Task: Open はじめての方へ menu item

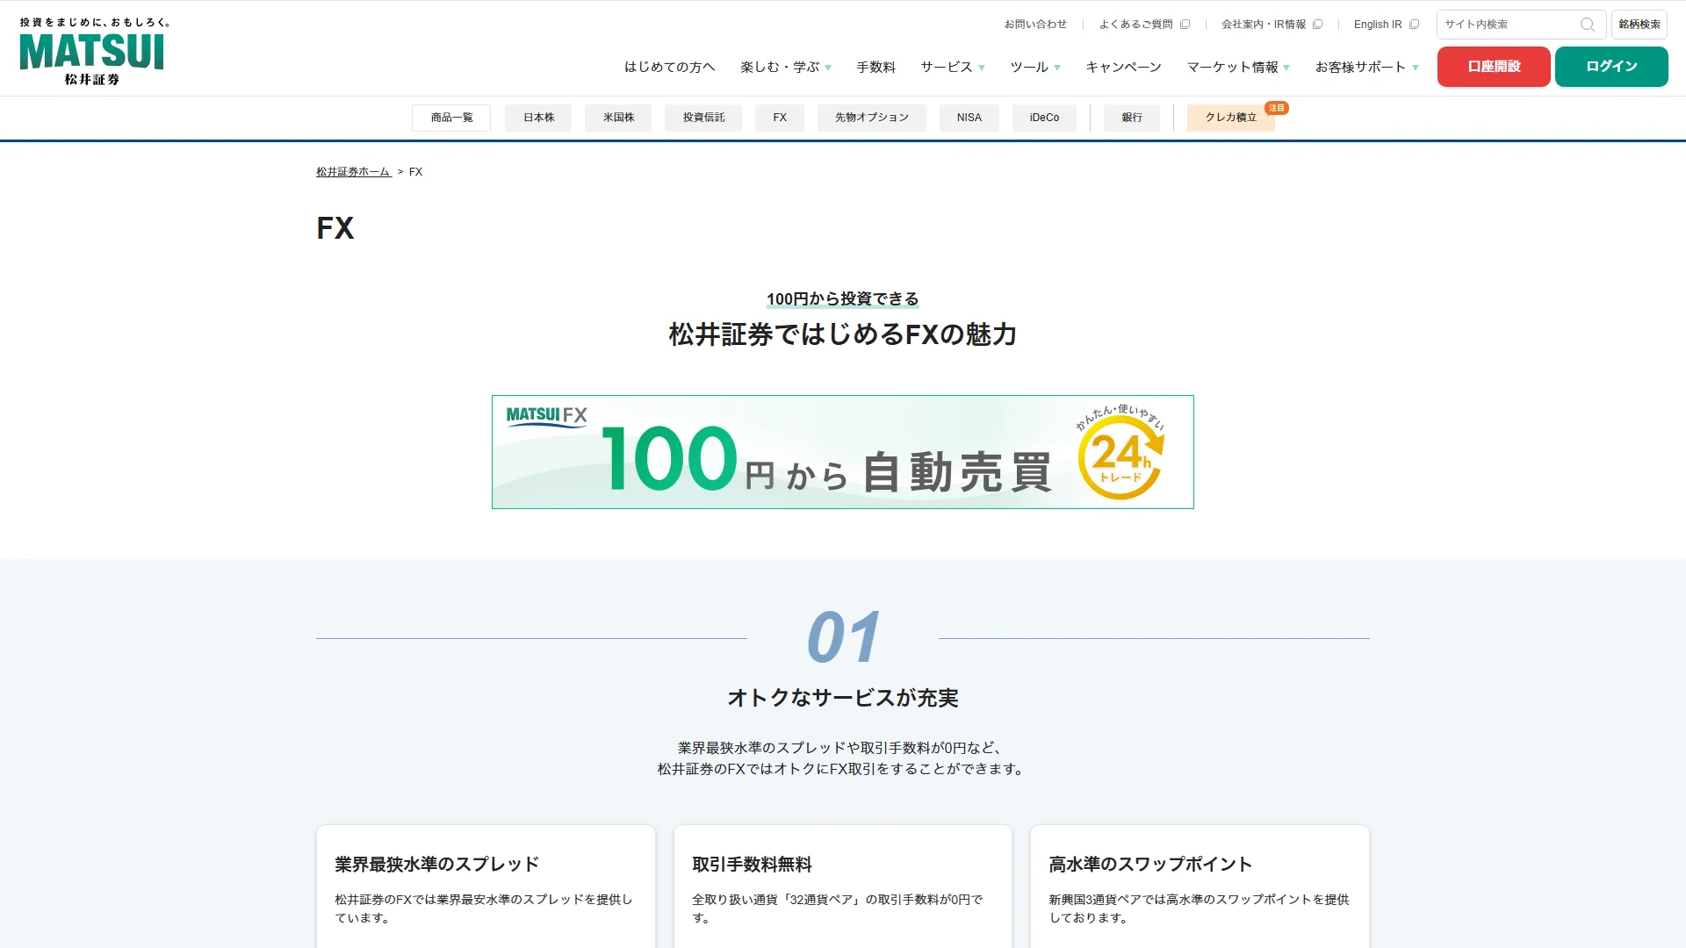Action: (x=669, y=67)
